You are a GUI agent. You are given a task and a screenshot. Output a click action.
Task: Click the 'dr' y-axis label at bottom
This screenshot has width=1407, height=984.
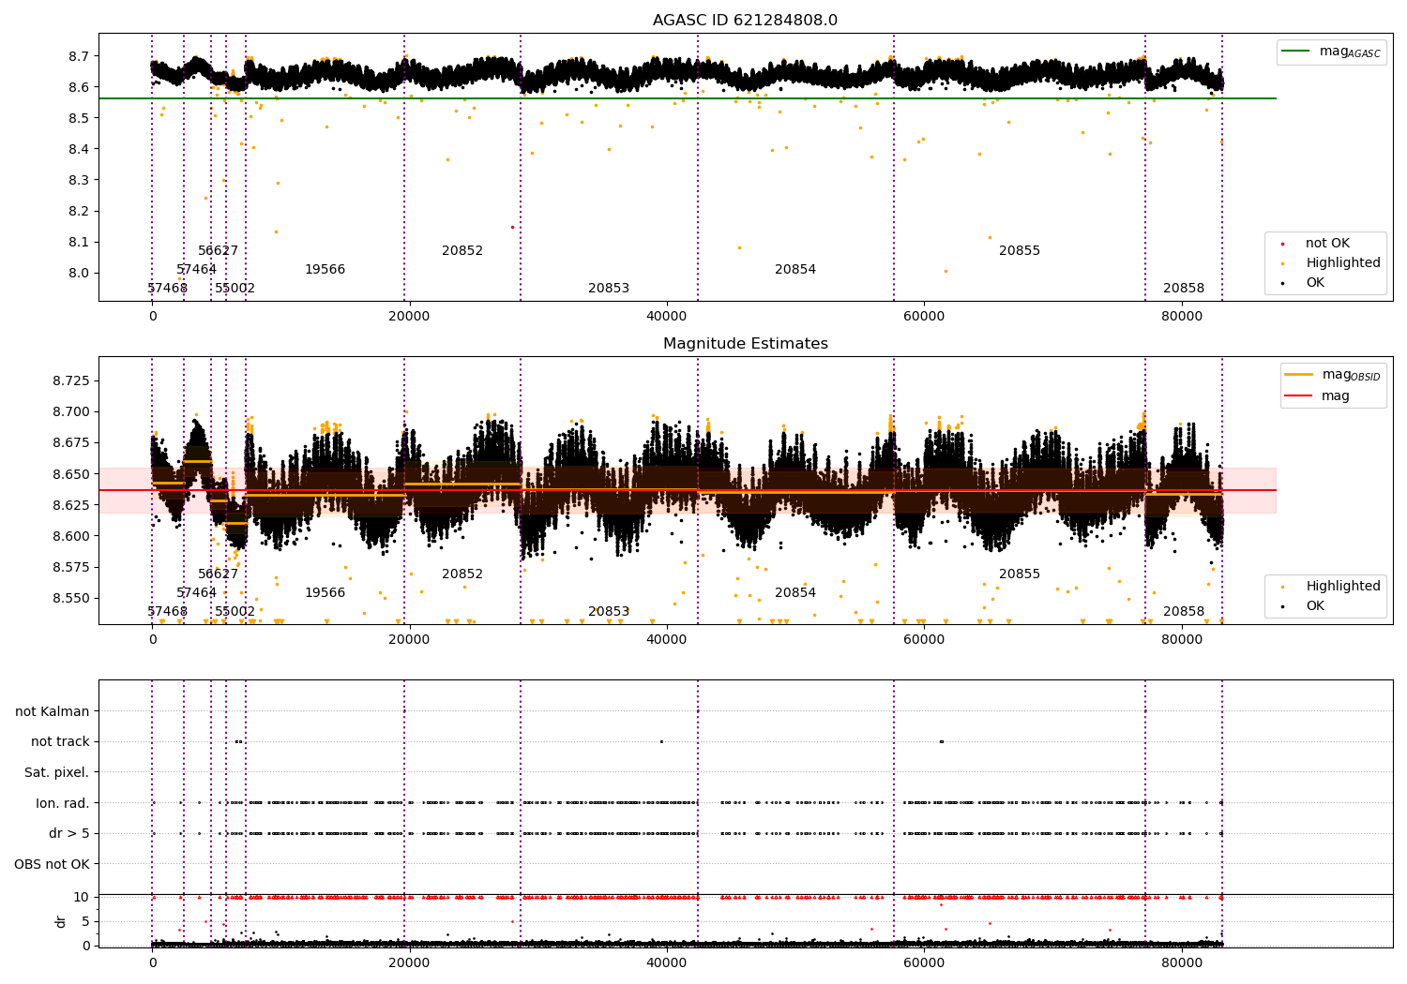pos(61,921)
